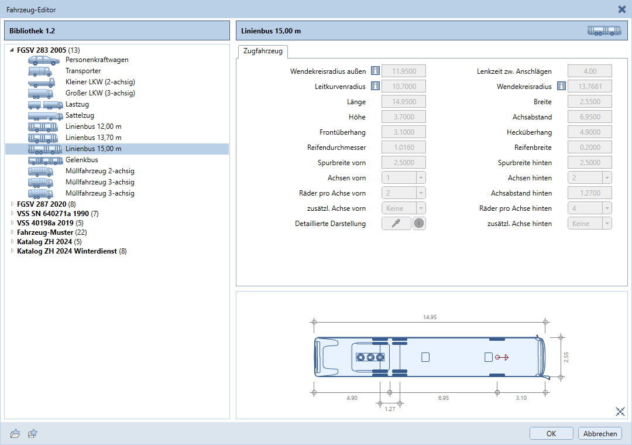Image resolution: width=632 pixels, height=445 pixels.
Task: Collapse the FGSV 283 2005 group
Action: pos(12,50)
